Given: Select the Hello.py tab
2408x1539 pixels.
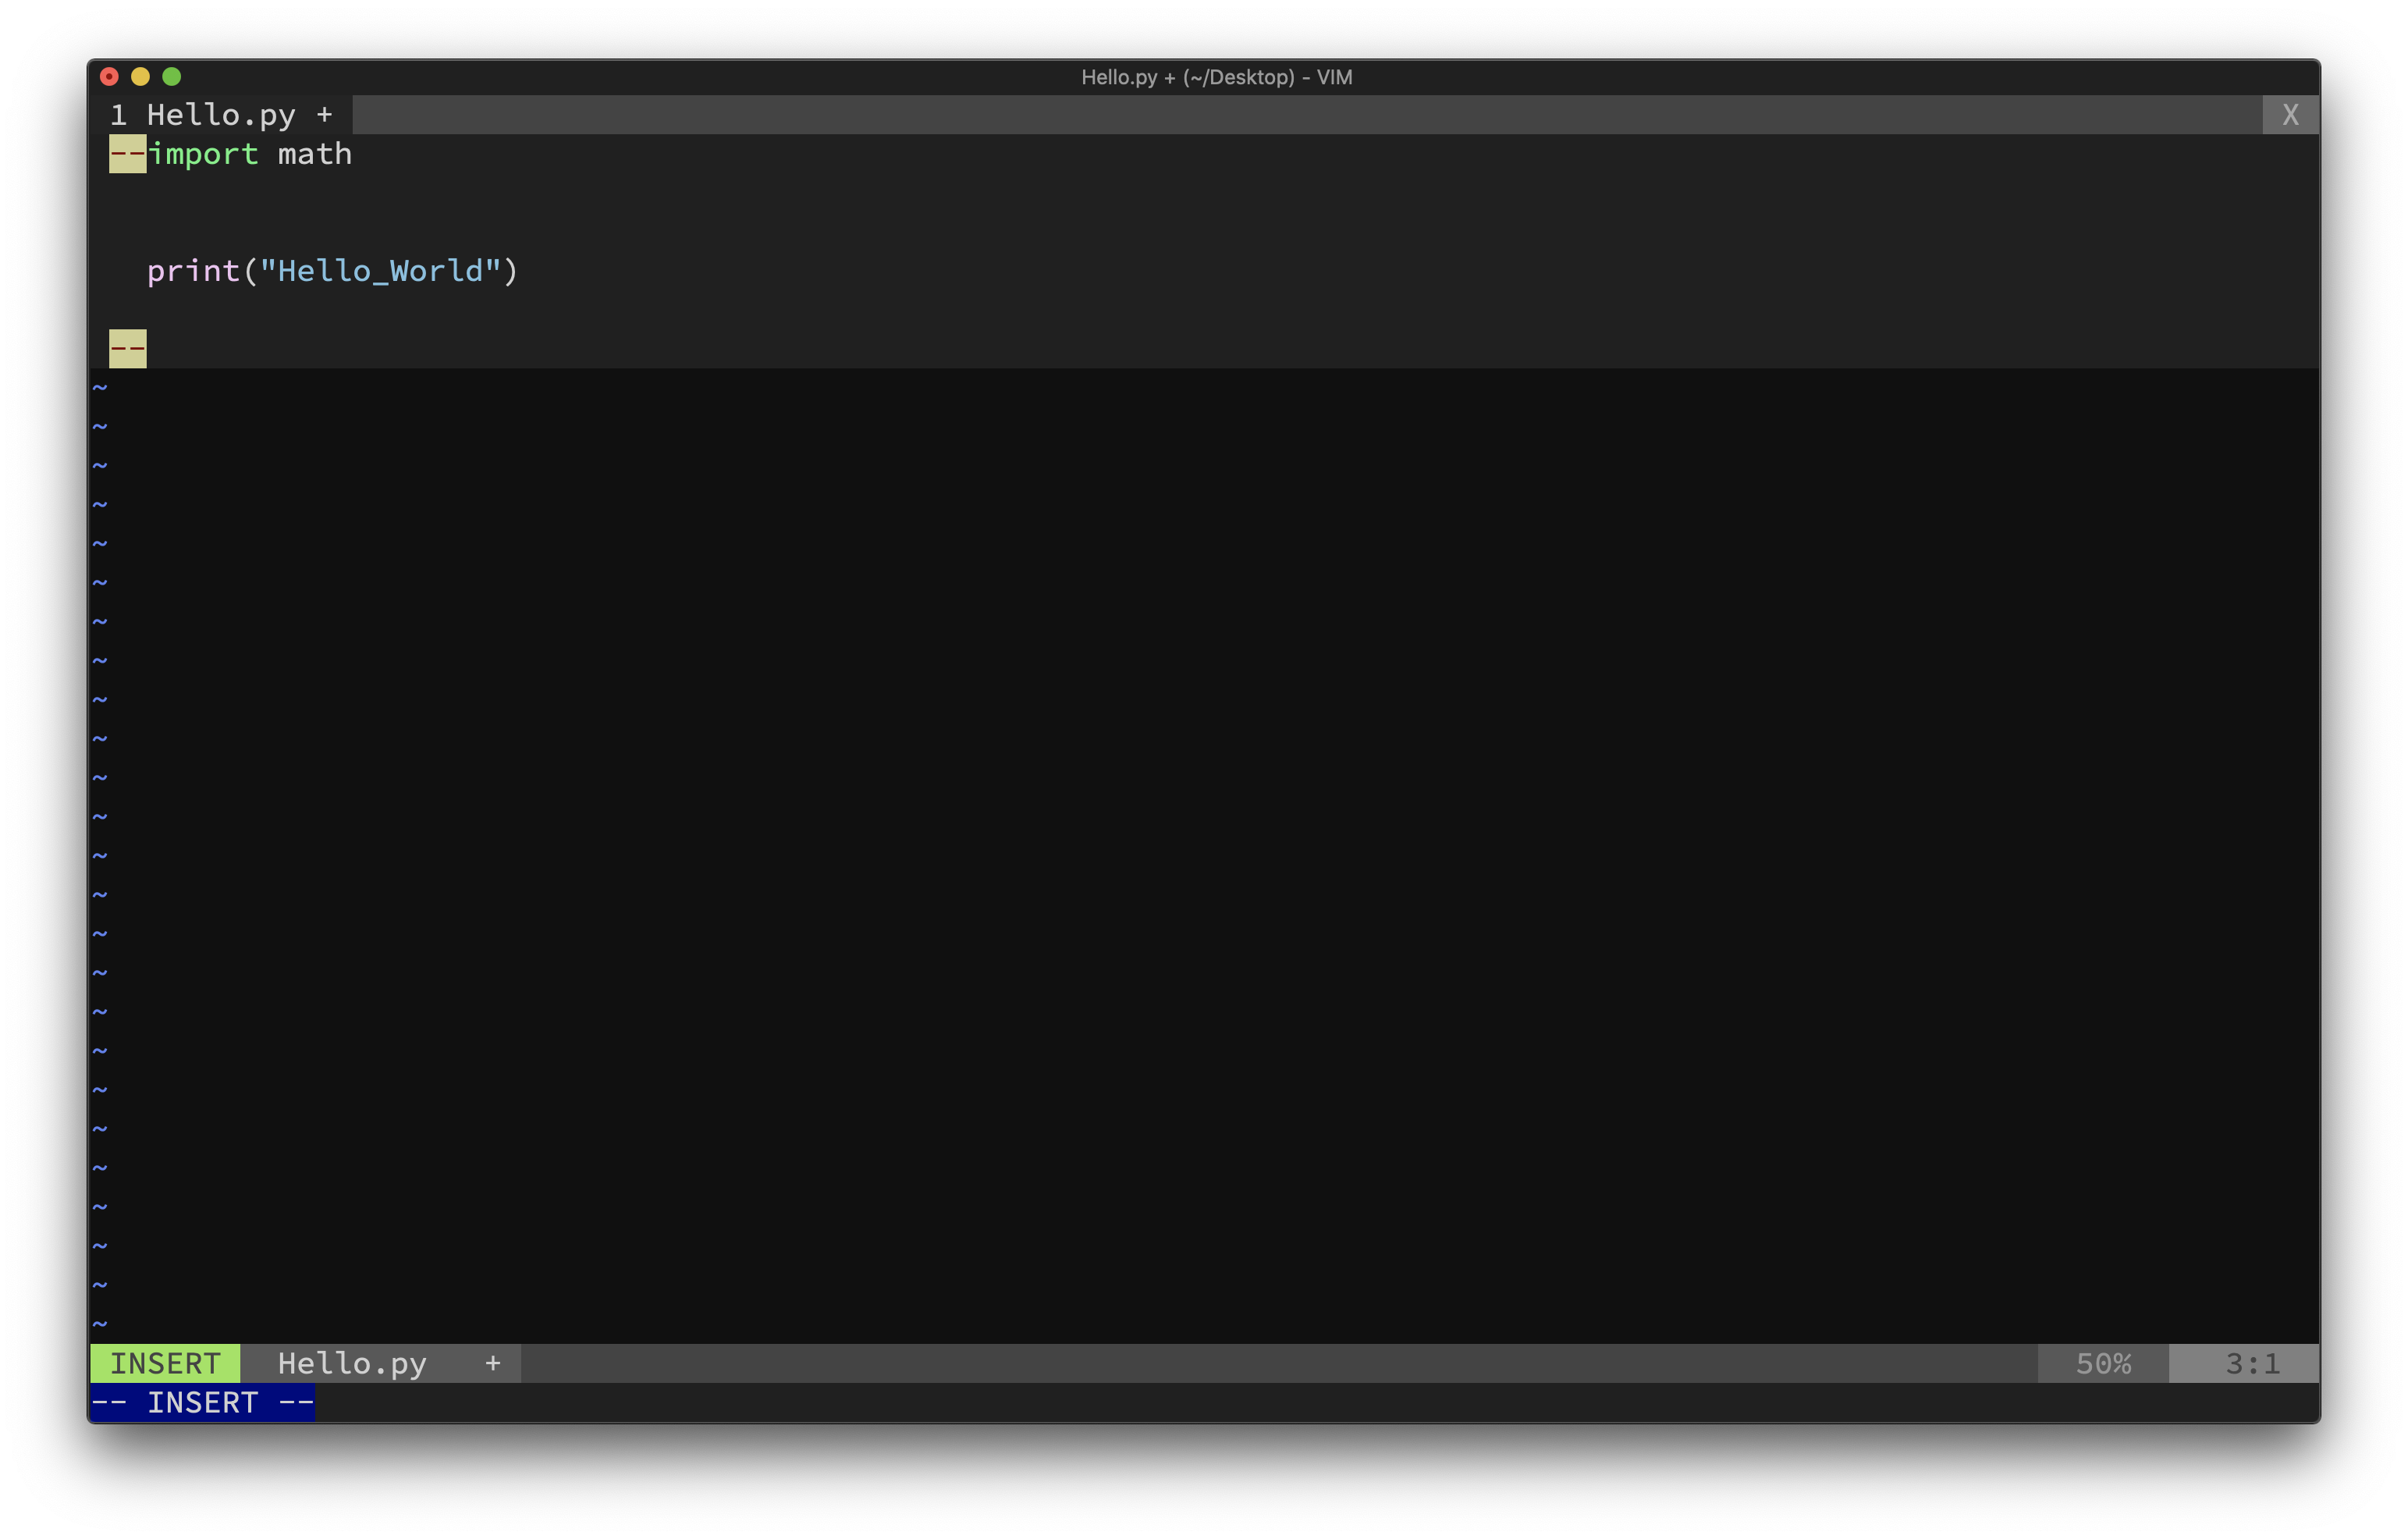Looking at the screenshot, I should click(x=221, y=115).
